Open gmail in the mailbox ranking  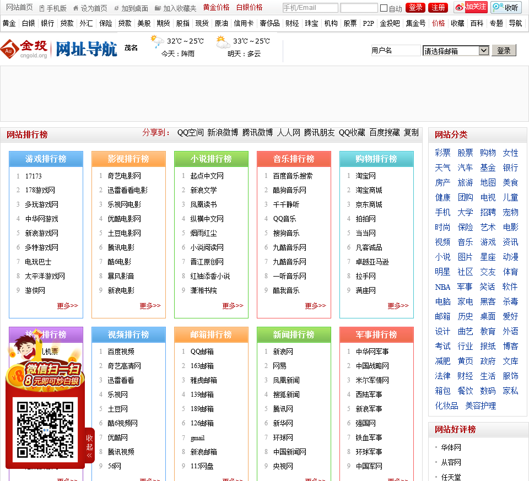pyautogui.click(x=198, y=438)
